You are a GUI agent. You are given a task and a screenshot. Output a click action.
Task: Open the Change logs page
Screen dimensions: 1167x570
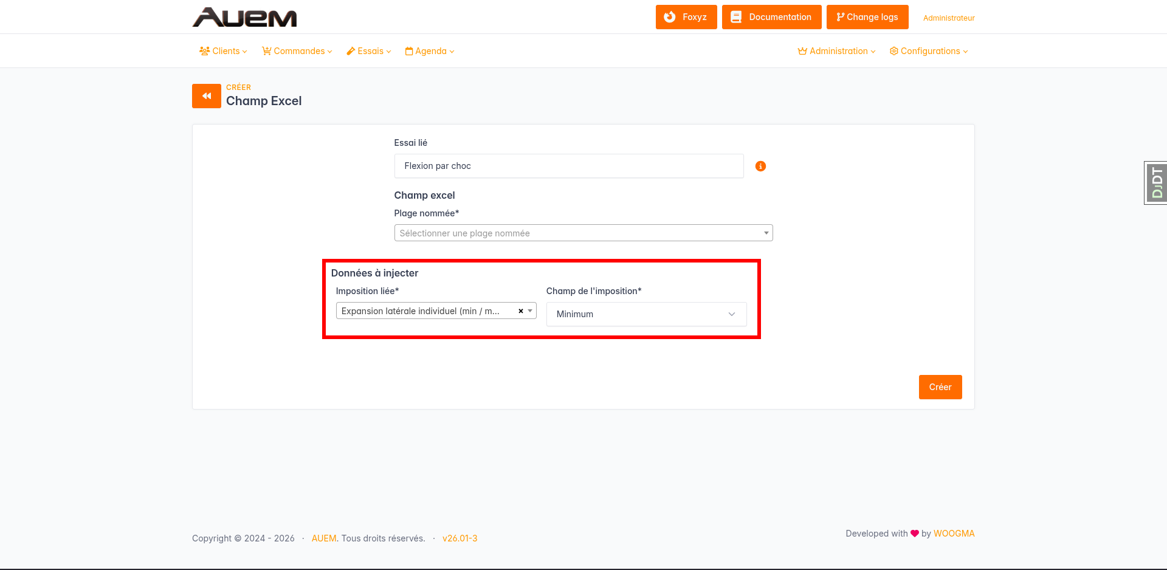(x=867, y=17)
